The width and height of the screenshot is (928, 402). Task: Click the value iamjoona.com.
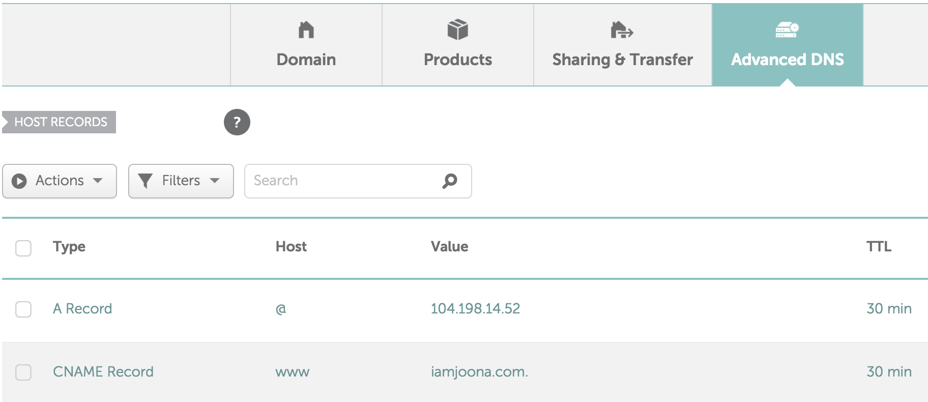point(479,372)
